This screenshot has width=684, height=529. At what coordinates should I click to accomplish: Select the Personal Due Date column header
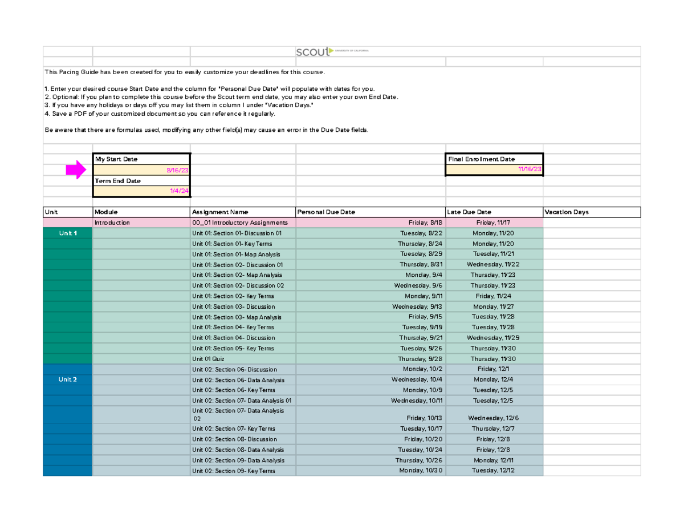(x=370, y=212)
